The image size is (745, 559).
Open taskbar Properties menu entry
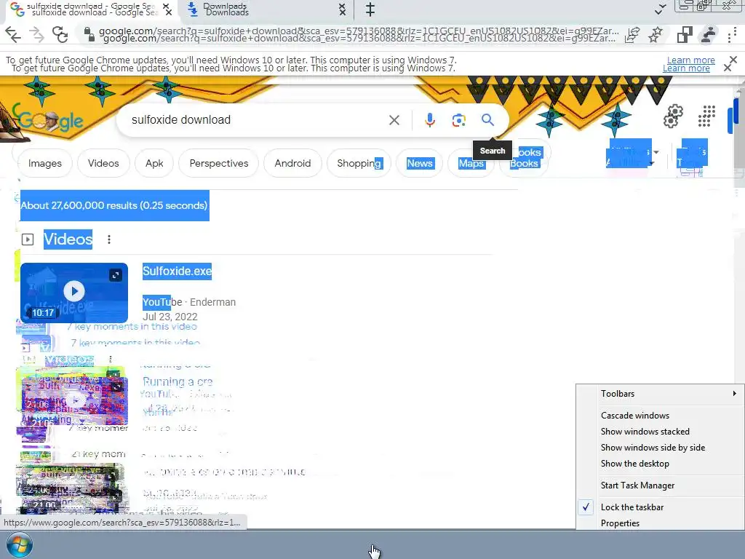click(x=620, y=523)
